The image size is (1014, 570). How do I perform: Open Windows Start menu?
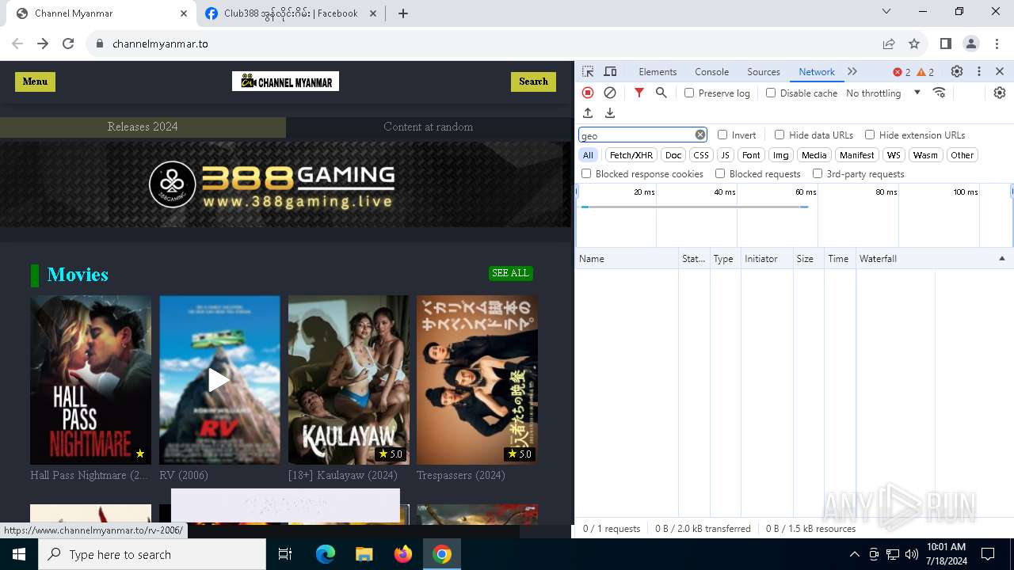(19, 554)
